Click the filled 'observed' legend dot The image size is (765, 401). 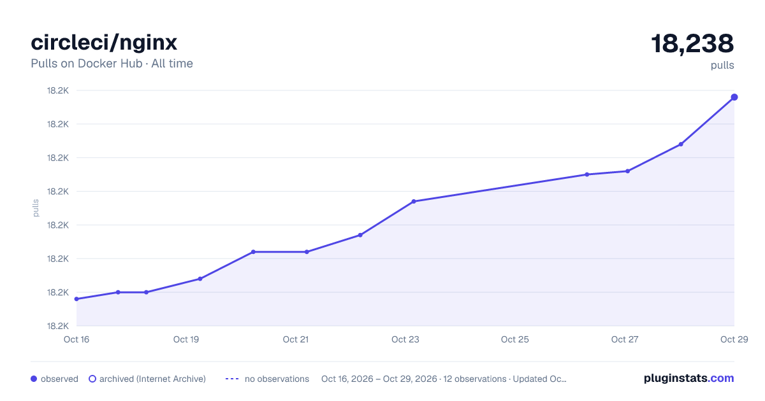34,379
